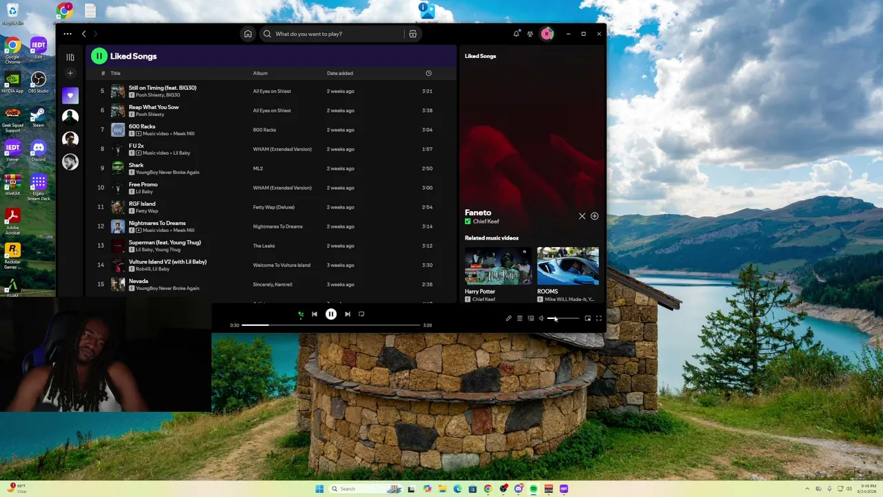Open the third artist avatar in sidebar
The image size is (883, 497).
(x=70, y=162)
